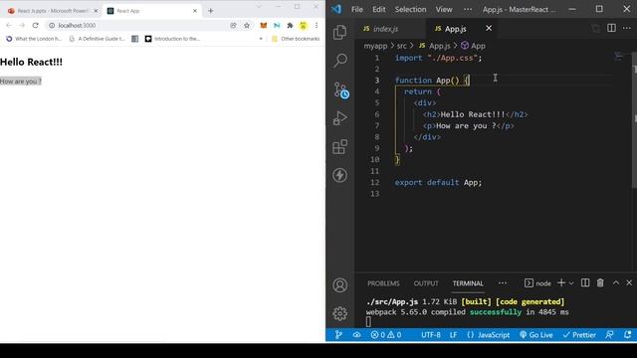Image resolution: width=637 pixels, height=358 pixels.
Task: Open the Selection menu
Action: tap(410, 9)
